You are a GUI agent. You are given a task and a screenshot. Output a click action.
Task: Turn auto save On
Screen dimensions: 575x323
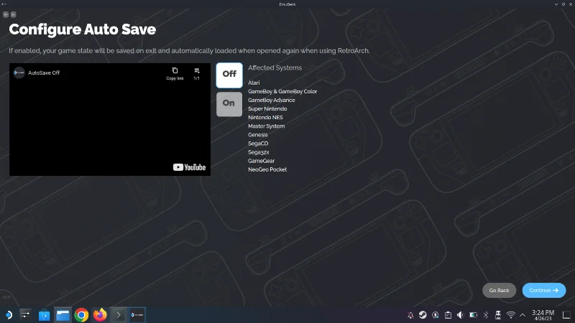pos(229,104)
